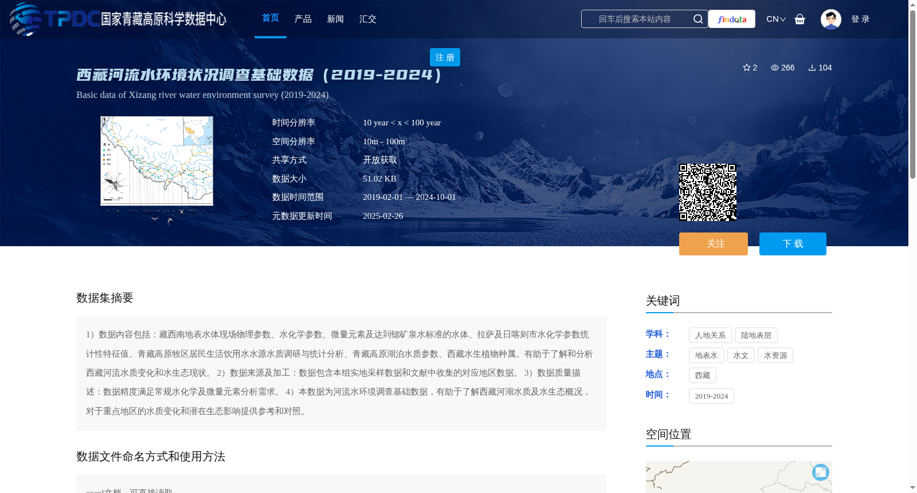Click the English dataset title subtitle
917x493 pixels.
point(202,94)
